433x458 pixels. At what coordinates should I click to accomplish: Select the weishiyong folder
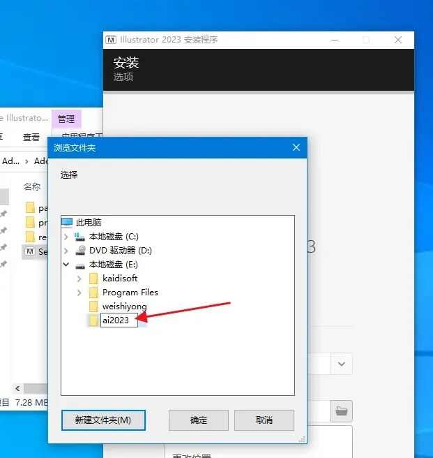pos(125,306)
